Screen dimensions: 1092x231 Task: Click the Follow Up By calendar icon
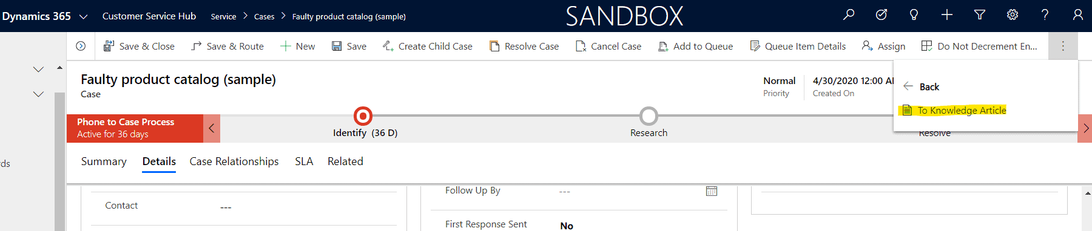712,191
